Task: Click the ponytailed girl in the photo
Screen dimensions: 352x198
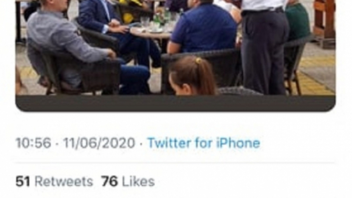Action: pyautogui.click(x=191, y=77)
